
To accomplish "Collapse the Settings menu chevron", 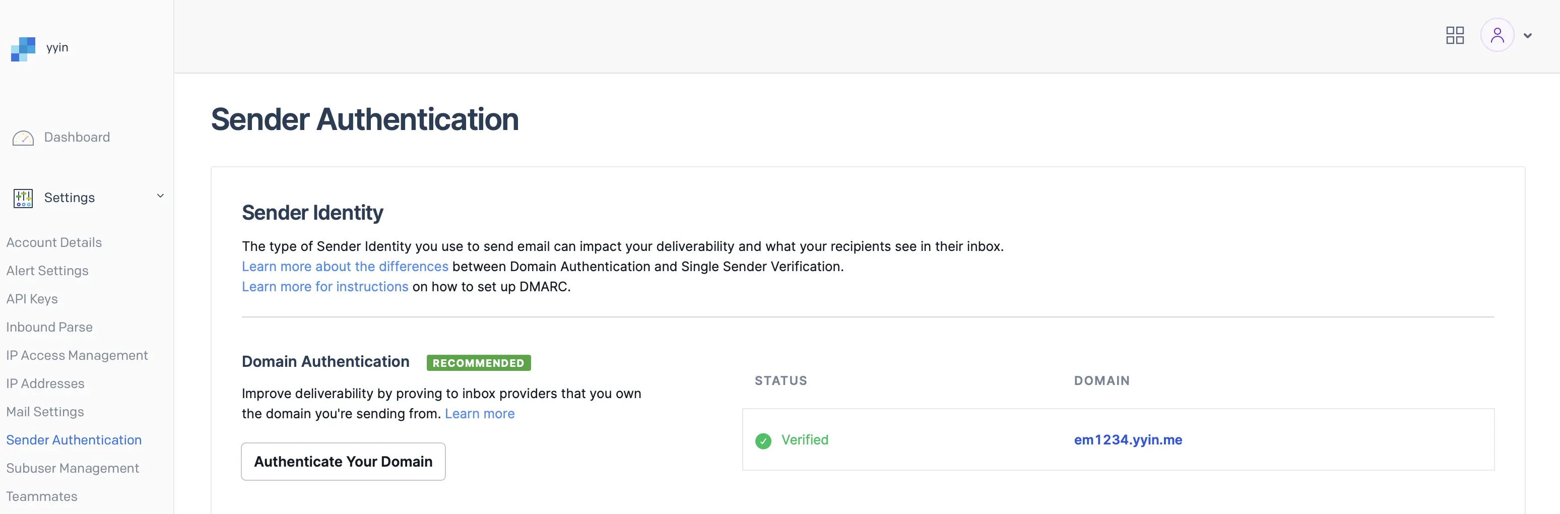I will (x=160, y=196).
